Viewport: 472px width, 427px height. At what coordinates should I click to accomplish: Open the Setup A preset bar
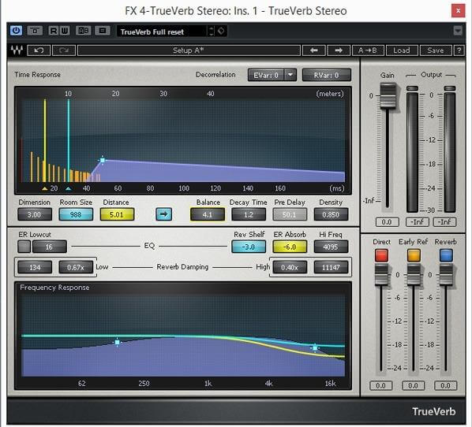tap(189, 50)
